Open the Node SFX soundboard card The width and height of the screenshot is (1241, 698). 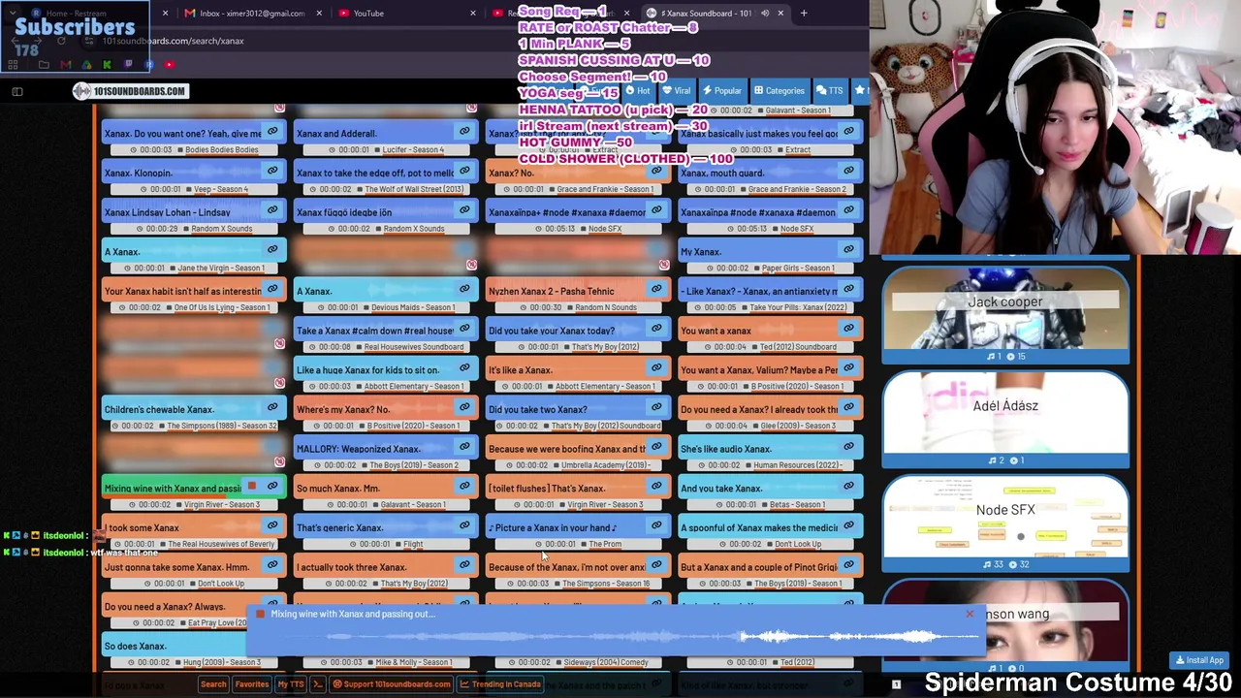point(1005,523)
